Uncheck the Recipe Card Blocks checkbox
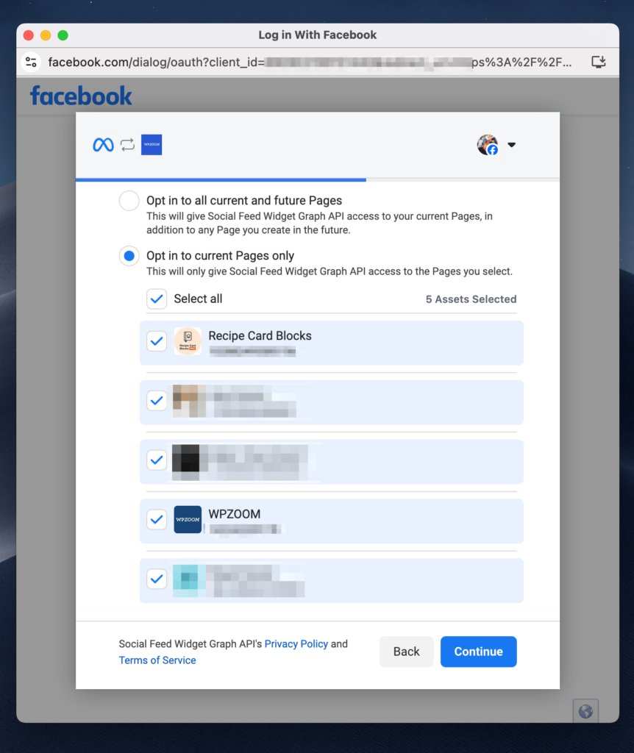 click(157, 341)
